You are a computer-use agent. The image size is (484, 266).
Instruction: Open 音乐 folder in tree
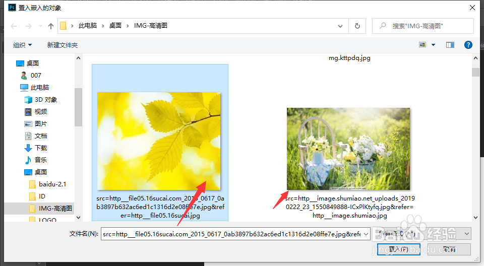pos(36,160)
